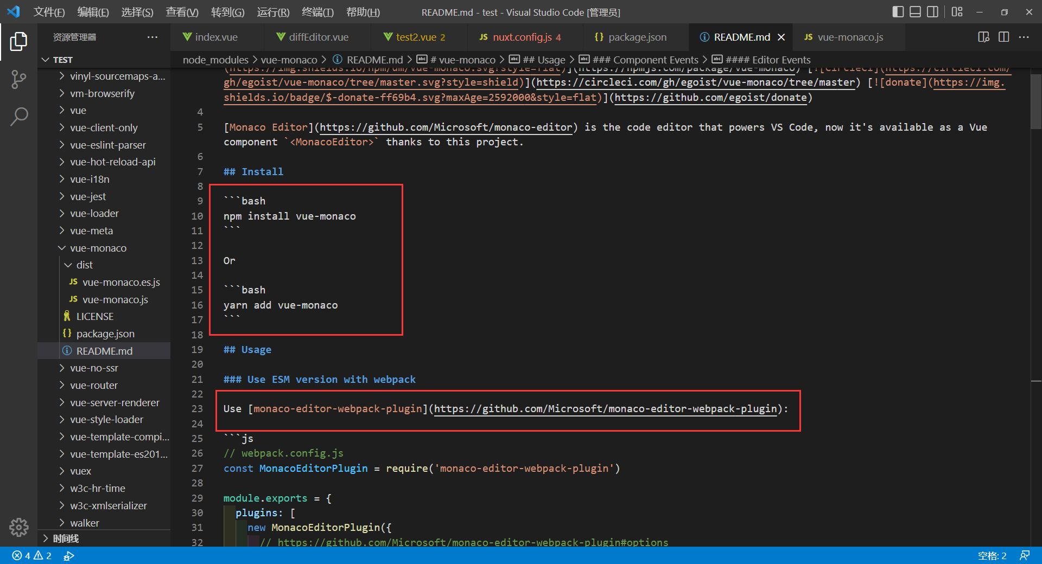Screen dimensions: 1042x564
Task: Open markdown preview to the side
Action: (x=983, y=37)
